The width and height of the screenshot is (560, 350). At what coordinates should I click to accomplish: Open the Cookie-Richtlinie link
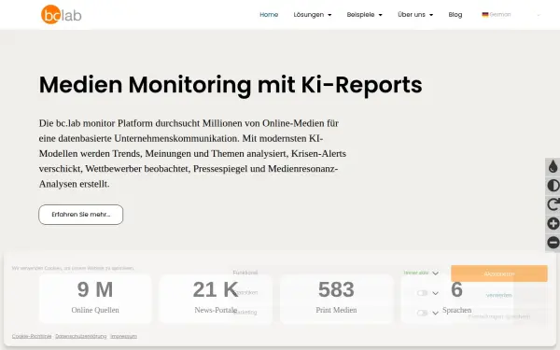[x=32, y=336]
